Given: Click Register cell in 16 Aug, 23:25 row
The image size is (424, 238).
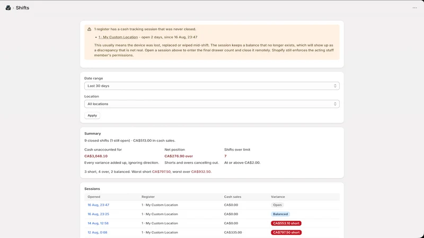Looking at the screenshot, I should click(160, 214).
